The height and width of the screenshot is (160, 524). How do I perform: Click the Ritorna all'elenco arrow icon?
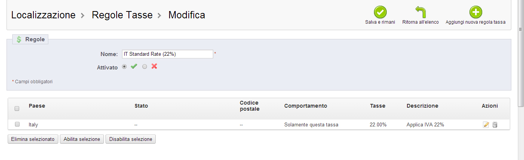click(420, 12)
